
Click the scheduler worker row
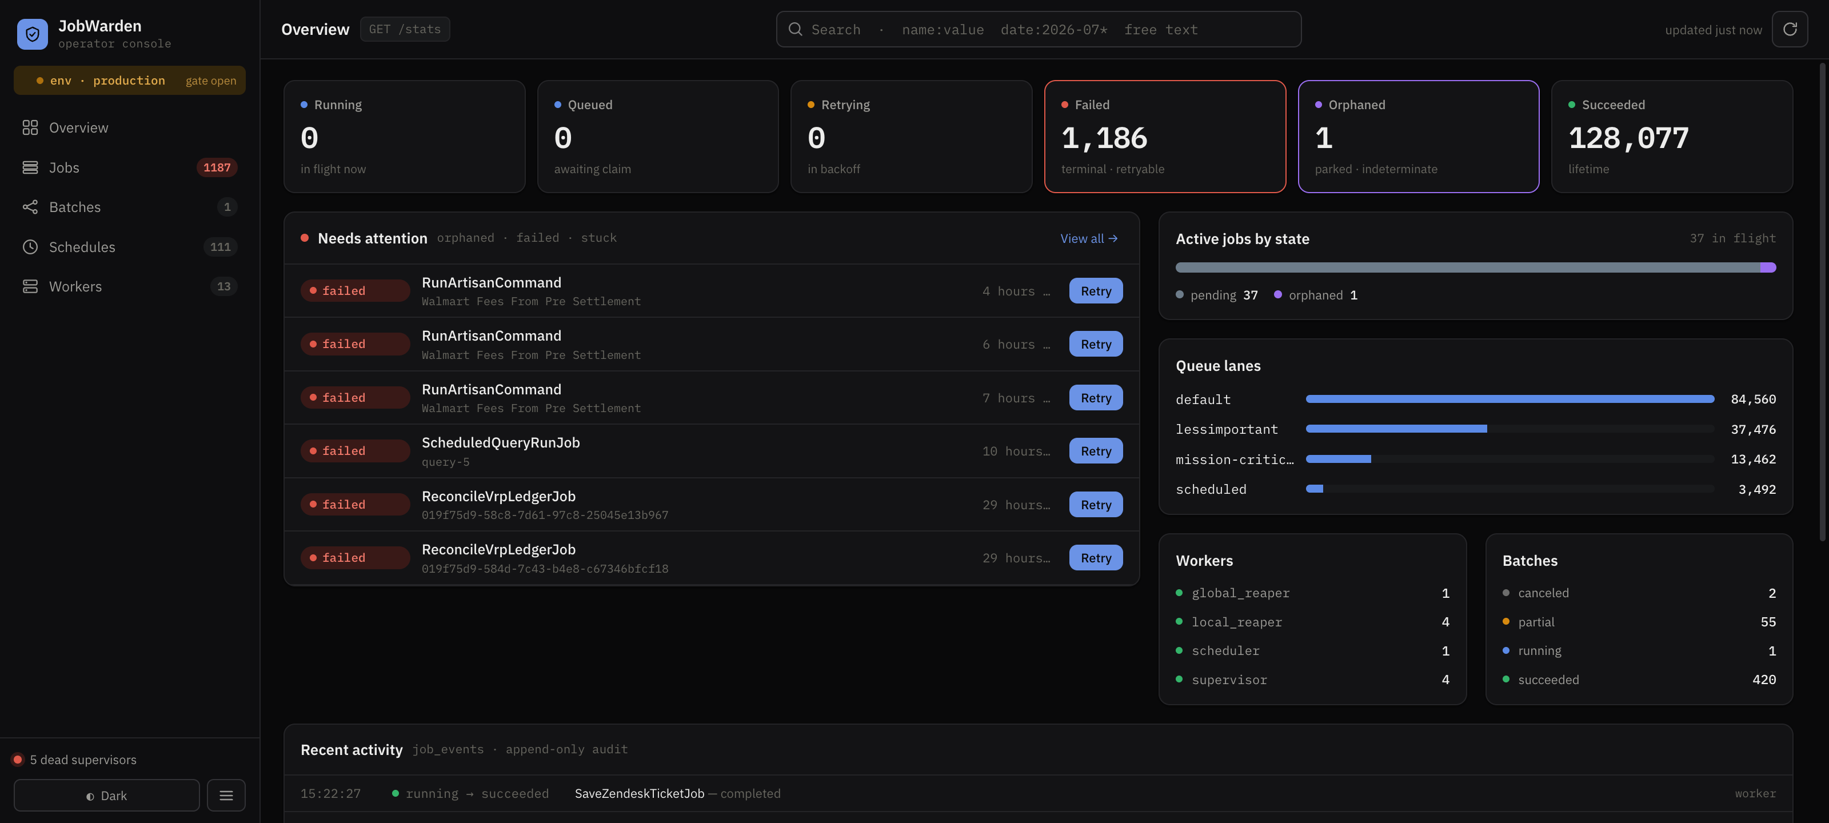pos(1312,651)
